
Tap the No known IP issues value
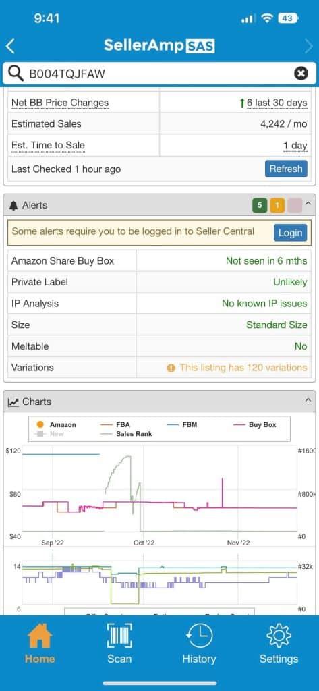[264, 304]
